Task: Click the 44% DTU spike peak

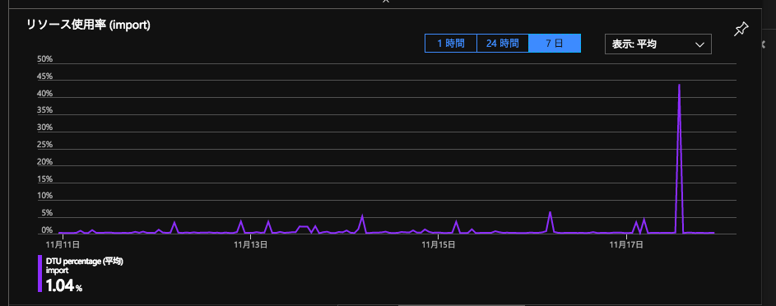Action: click(679, 85)
